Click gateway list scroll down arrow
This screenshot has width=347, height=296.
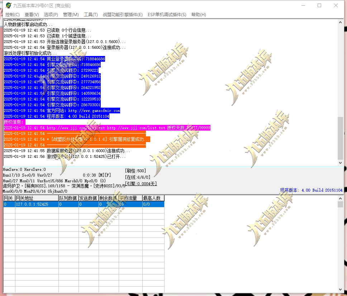click(340, 290)
